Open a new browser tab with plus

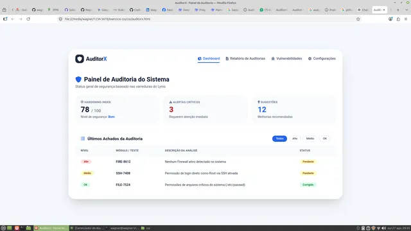click(x=398, y=10)
